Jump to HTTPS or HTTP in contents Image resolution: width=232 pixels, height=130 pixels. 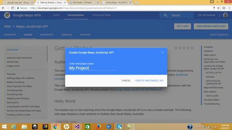214,73
